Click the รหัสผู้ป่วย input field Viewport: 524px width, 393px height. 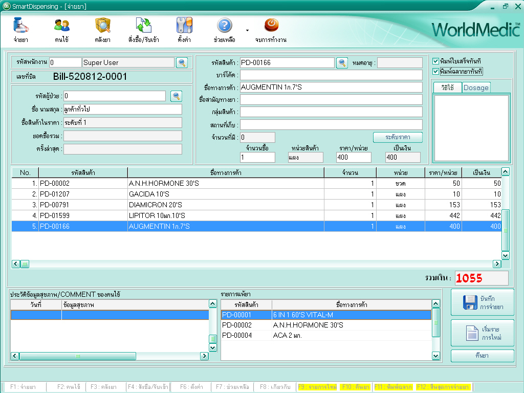tap(115, 96)
